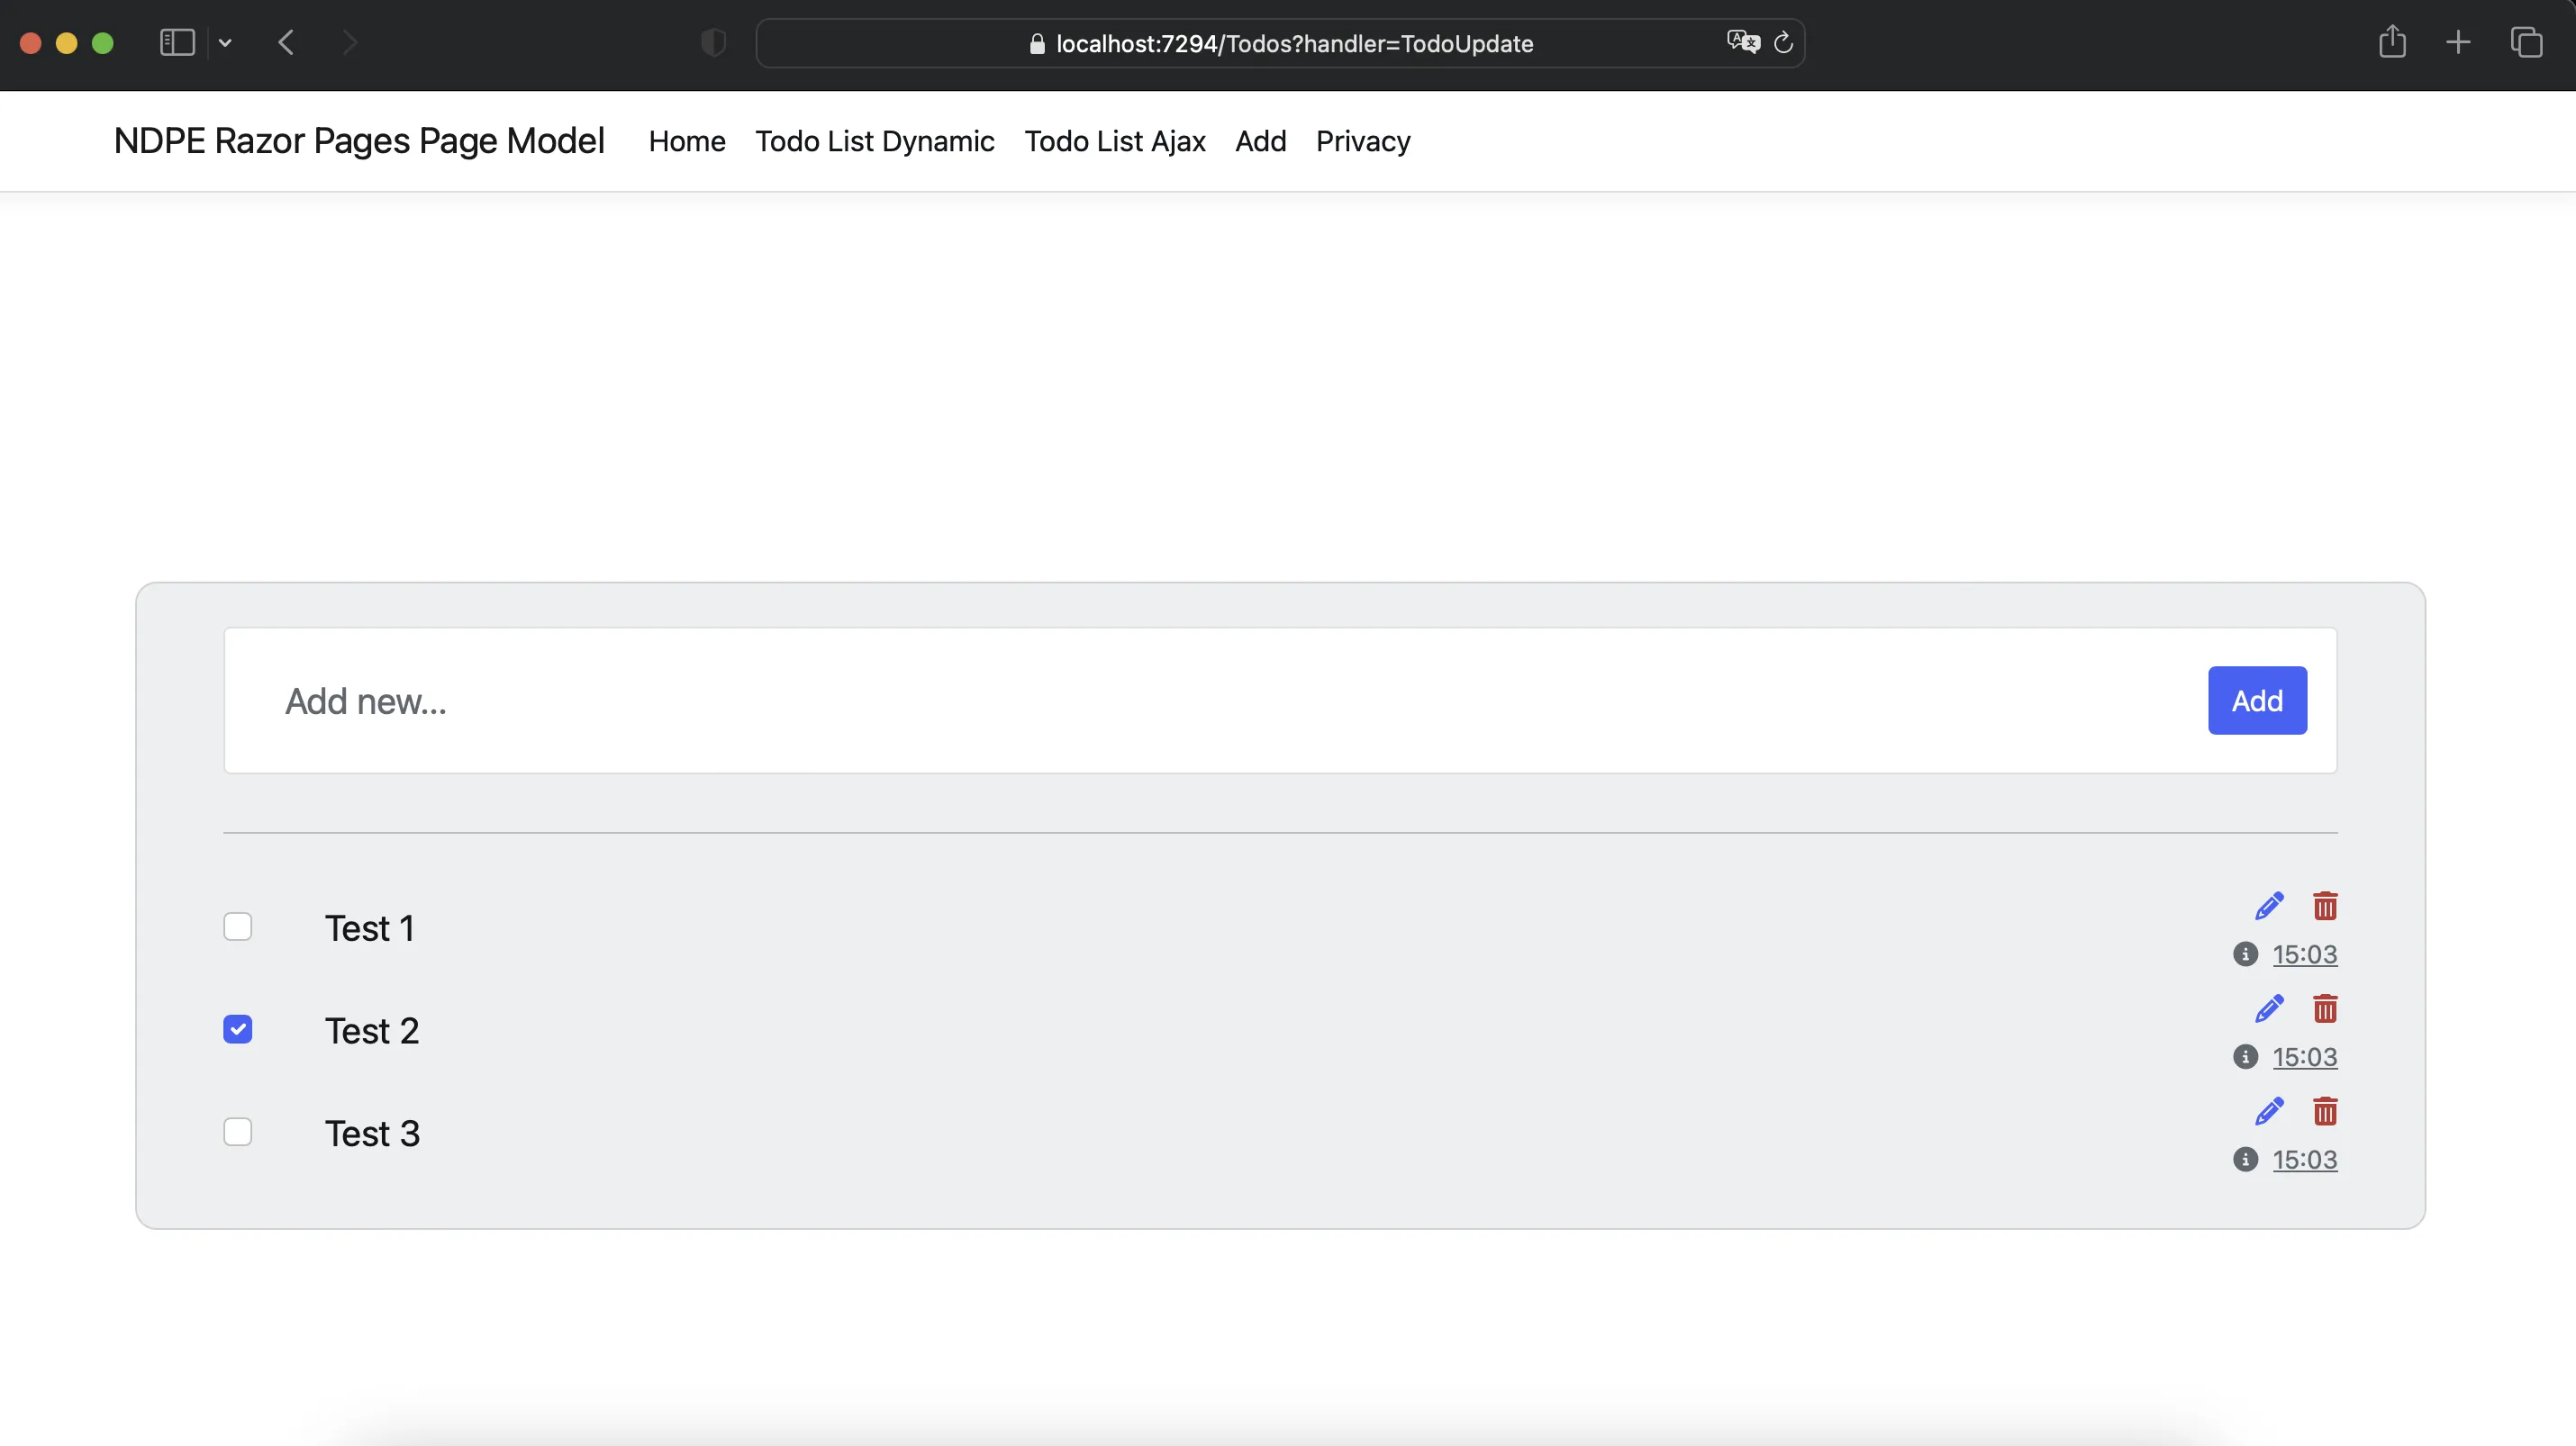Edit Test 3 using the pencil icon

2269,1110
